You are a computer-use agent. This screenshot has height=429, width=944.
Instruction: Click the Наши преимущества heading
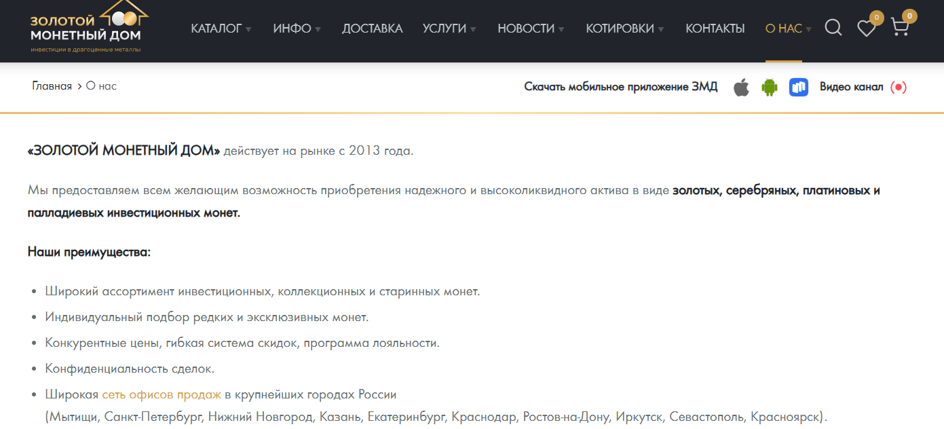[89, 252]
